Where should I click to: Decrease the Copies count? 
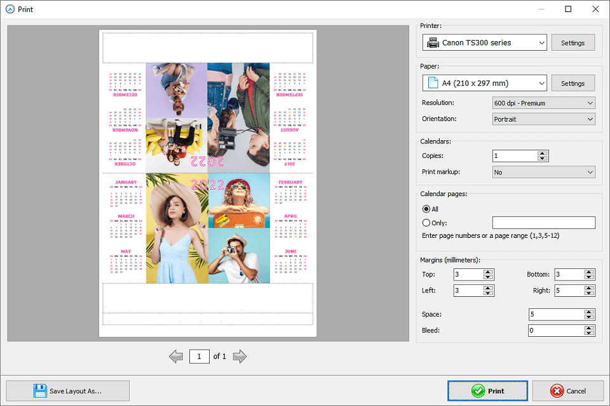coord(542,158)
